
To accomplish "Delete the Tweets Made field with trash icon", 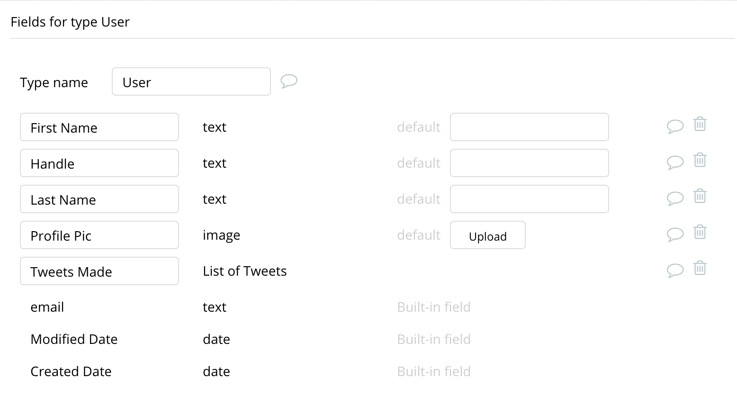I will click(x=700, y=268).
